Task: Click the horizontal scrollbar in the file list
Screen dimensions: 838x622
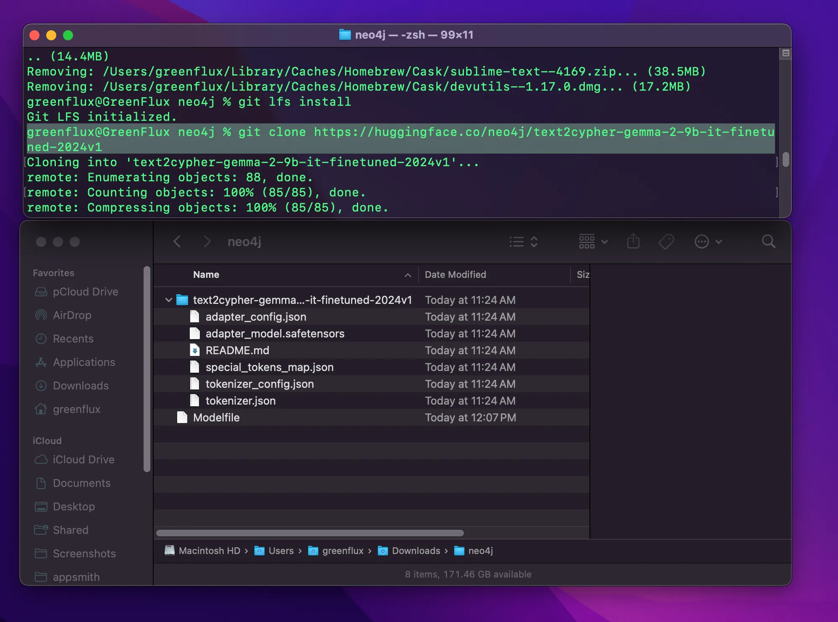Action: click(x=310, y=533)
